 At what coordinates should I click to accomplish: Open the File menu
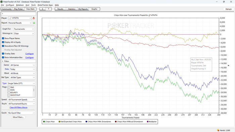tap(2, 5)
